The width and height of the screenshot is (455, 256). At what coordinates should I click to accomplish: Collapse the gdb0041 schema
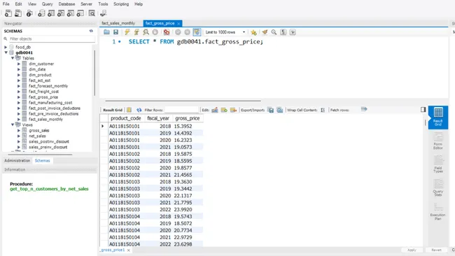pos(6,52)
